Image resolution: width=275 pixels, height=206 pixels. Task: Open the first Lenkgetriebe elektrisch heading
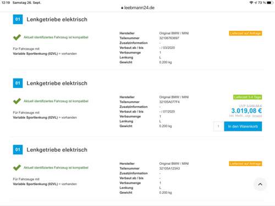point(57,19)
